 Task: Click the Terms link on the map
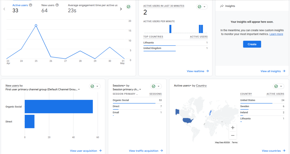[234, 143]
